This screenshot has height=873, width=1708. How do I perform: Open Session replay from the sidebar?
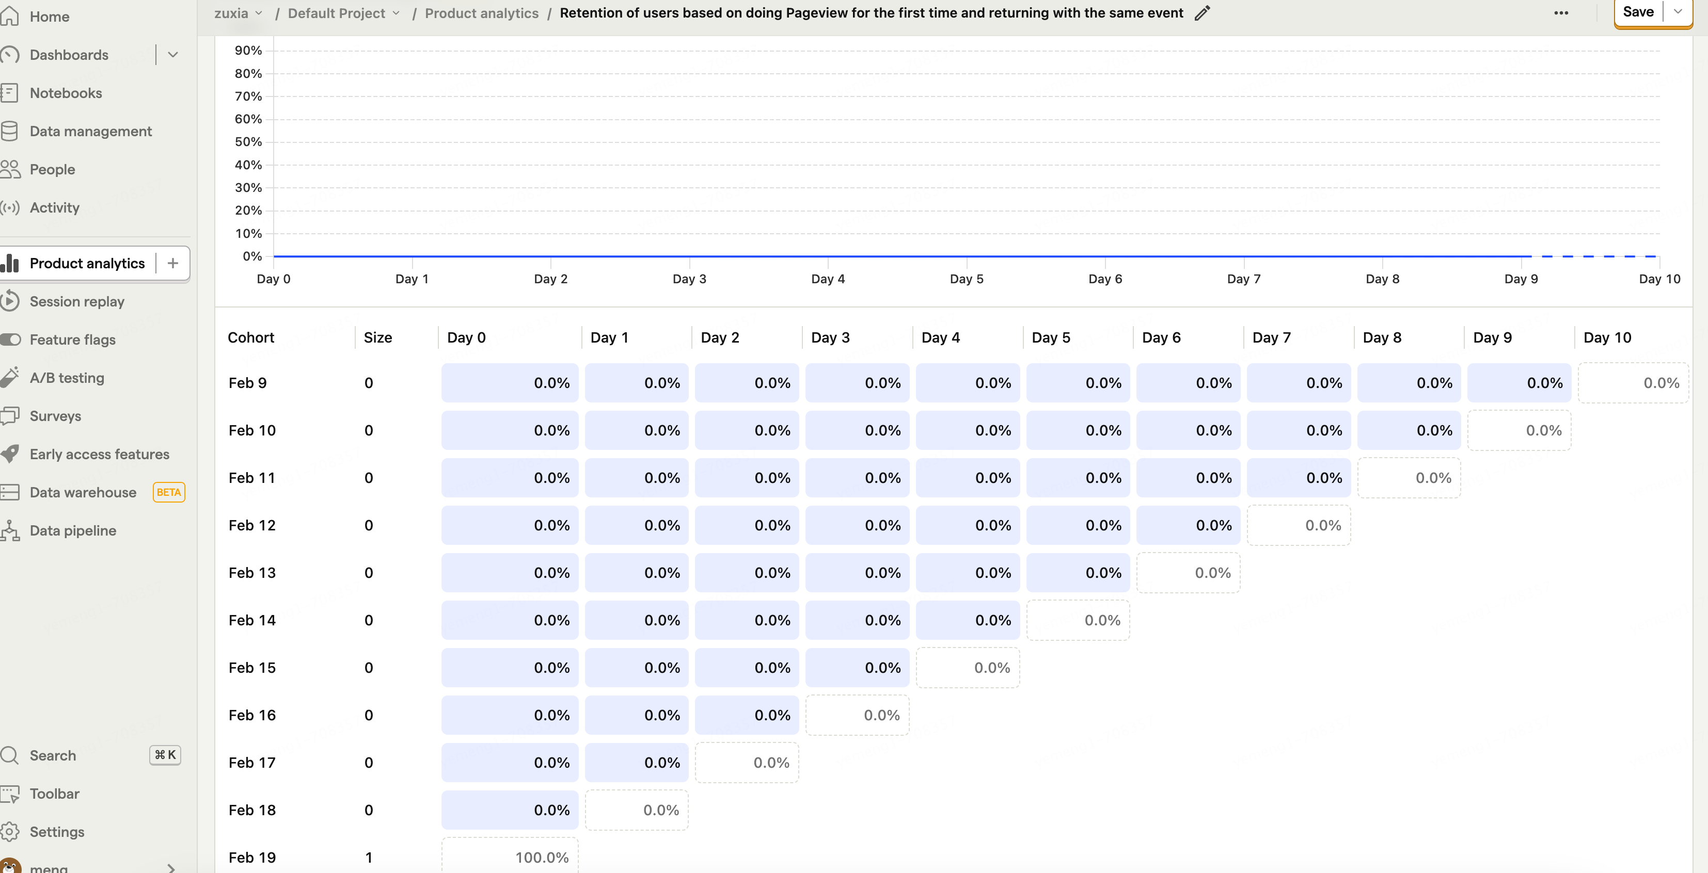coord(77,301)
